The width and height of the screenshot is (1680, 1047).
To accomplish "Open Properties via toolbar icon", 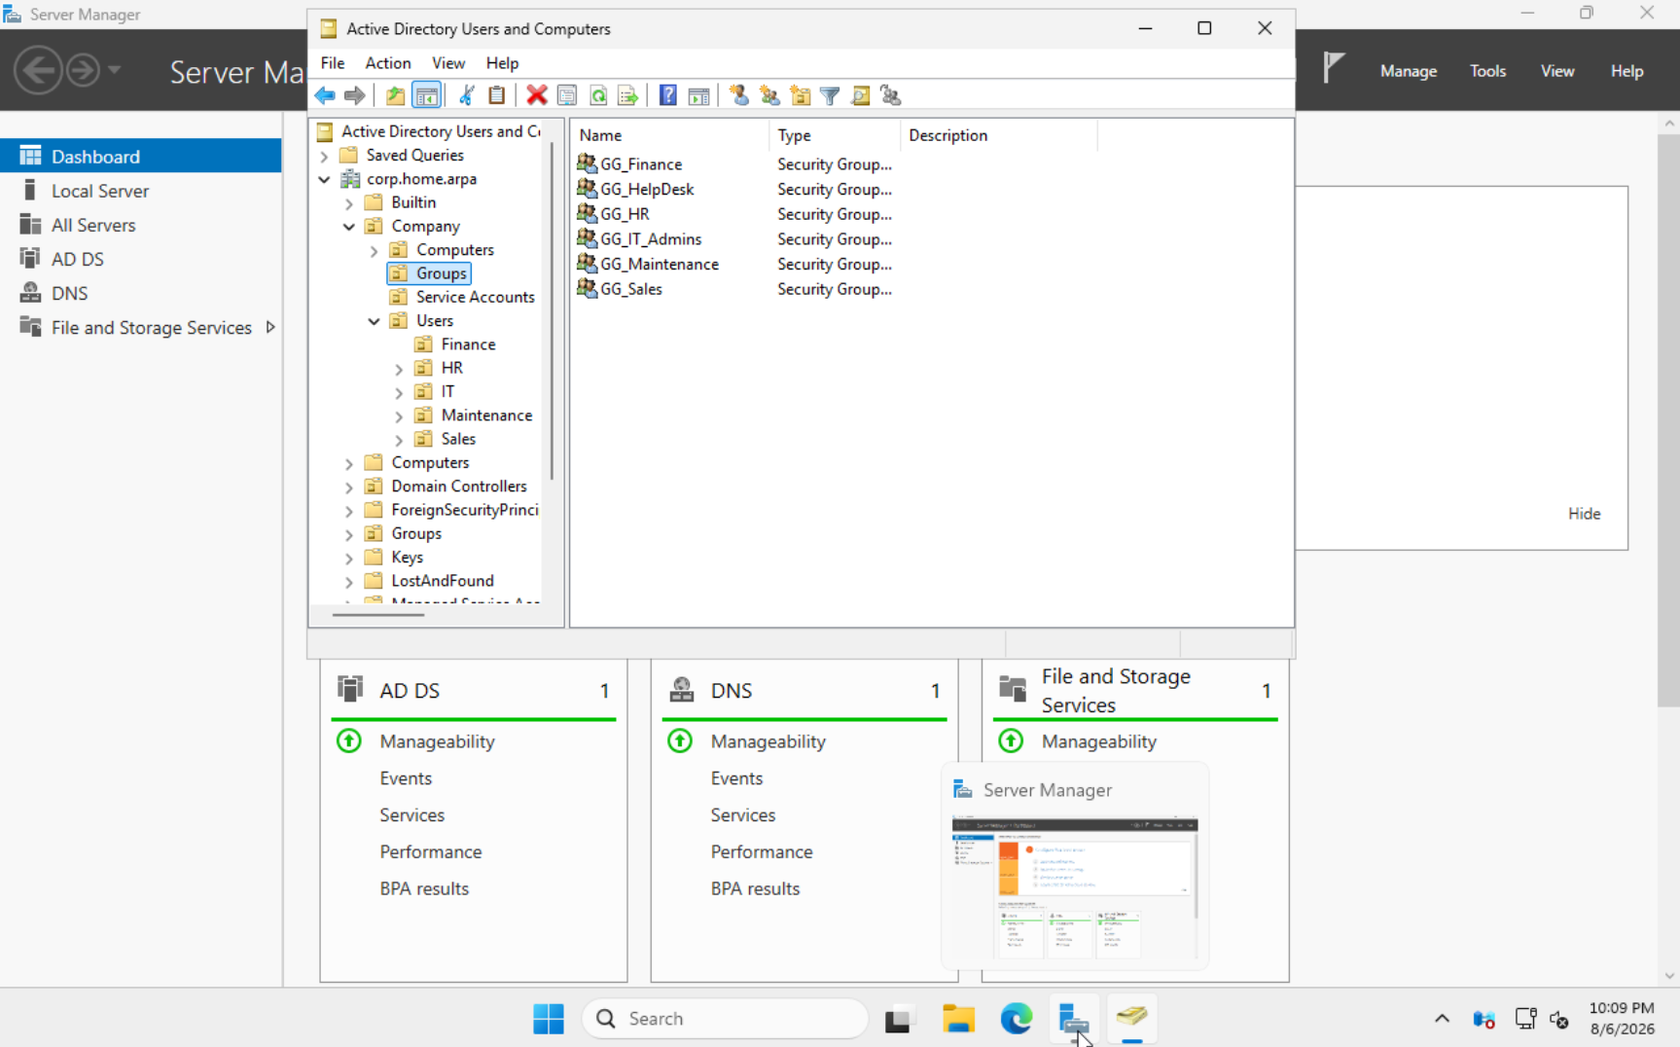I will tap(567, 95).
